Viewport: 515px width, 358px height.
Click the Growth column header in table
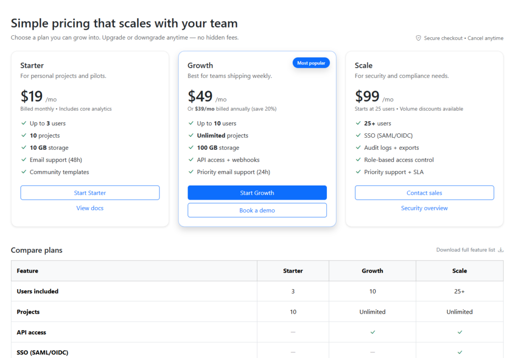click(x=372, y=271)
